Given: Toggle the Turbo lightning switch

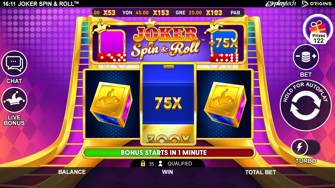Looking at the screenshot, I should (306, 147).
